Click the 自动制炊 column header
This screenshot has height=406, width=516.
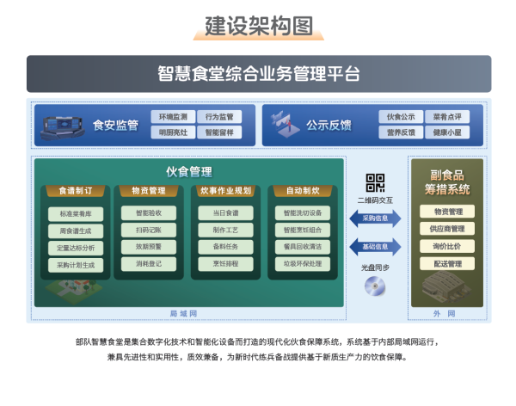coord(303,191)
